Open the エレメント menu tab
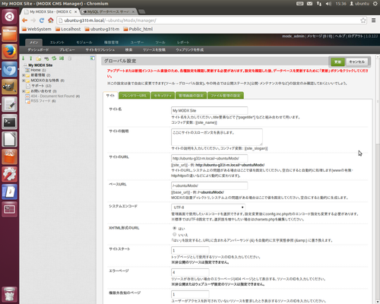380x304 pixels. tap(57, 43)
